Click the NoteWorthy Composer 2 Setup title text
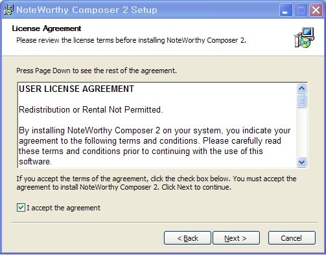The image size is (326, 255). click(x=87, y=10)
